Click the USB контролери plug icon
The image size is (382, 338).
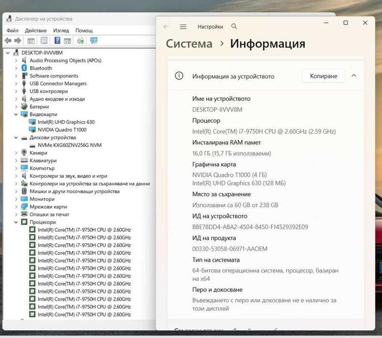[24, 91]
